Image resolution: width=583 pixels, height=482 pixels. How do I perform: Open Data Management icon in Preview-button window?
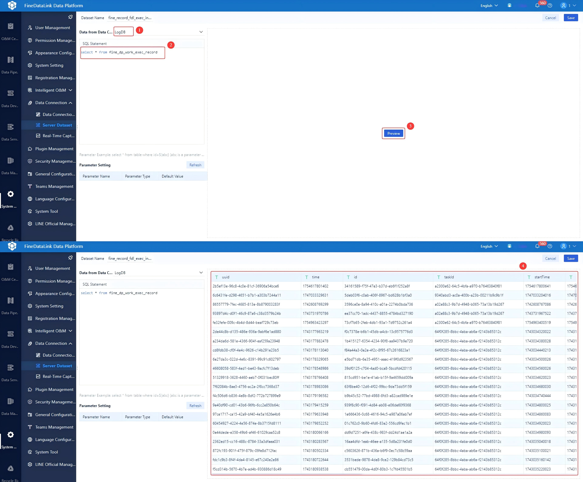10,160
